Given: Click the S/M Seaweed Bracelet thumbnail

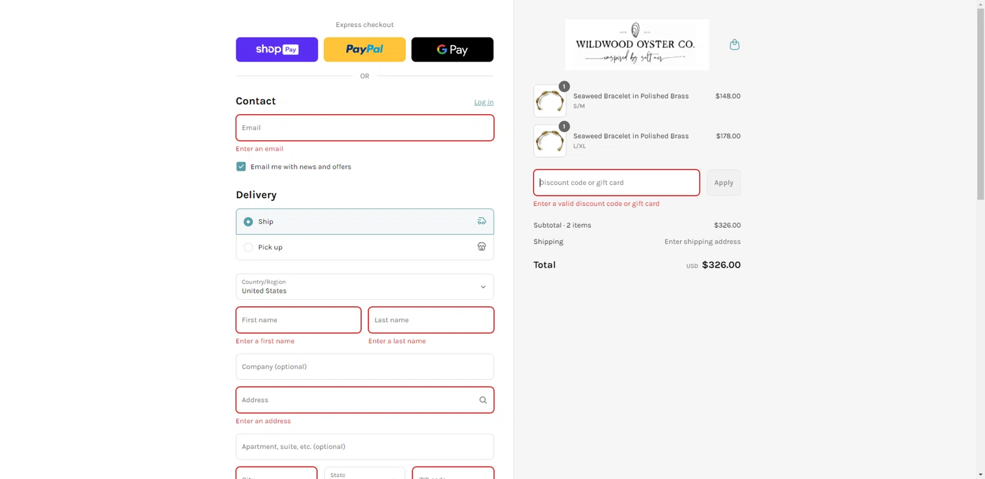Looking at the screenshot, I should pos(550,101).
